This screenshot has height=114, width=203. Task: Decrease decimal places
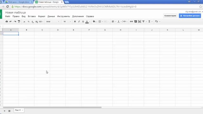click(33, 22)
